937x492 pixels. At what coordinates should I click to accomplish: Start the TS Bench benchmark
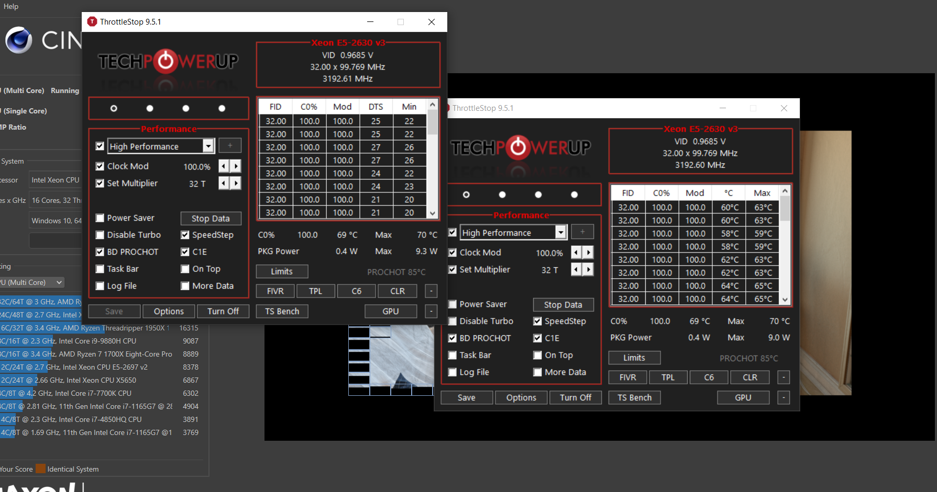(282, 311)
